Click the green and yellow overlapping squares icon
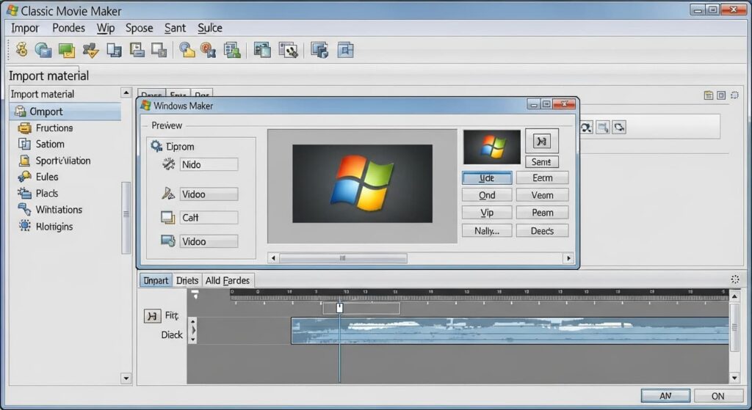The width and height of the screenshot is (752, 410). click(x=67, y=50)
